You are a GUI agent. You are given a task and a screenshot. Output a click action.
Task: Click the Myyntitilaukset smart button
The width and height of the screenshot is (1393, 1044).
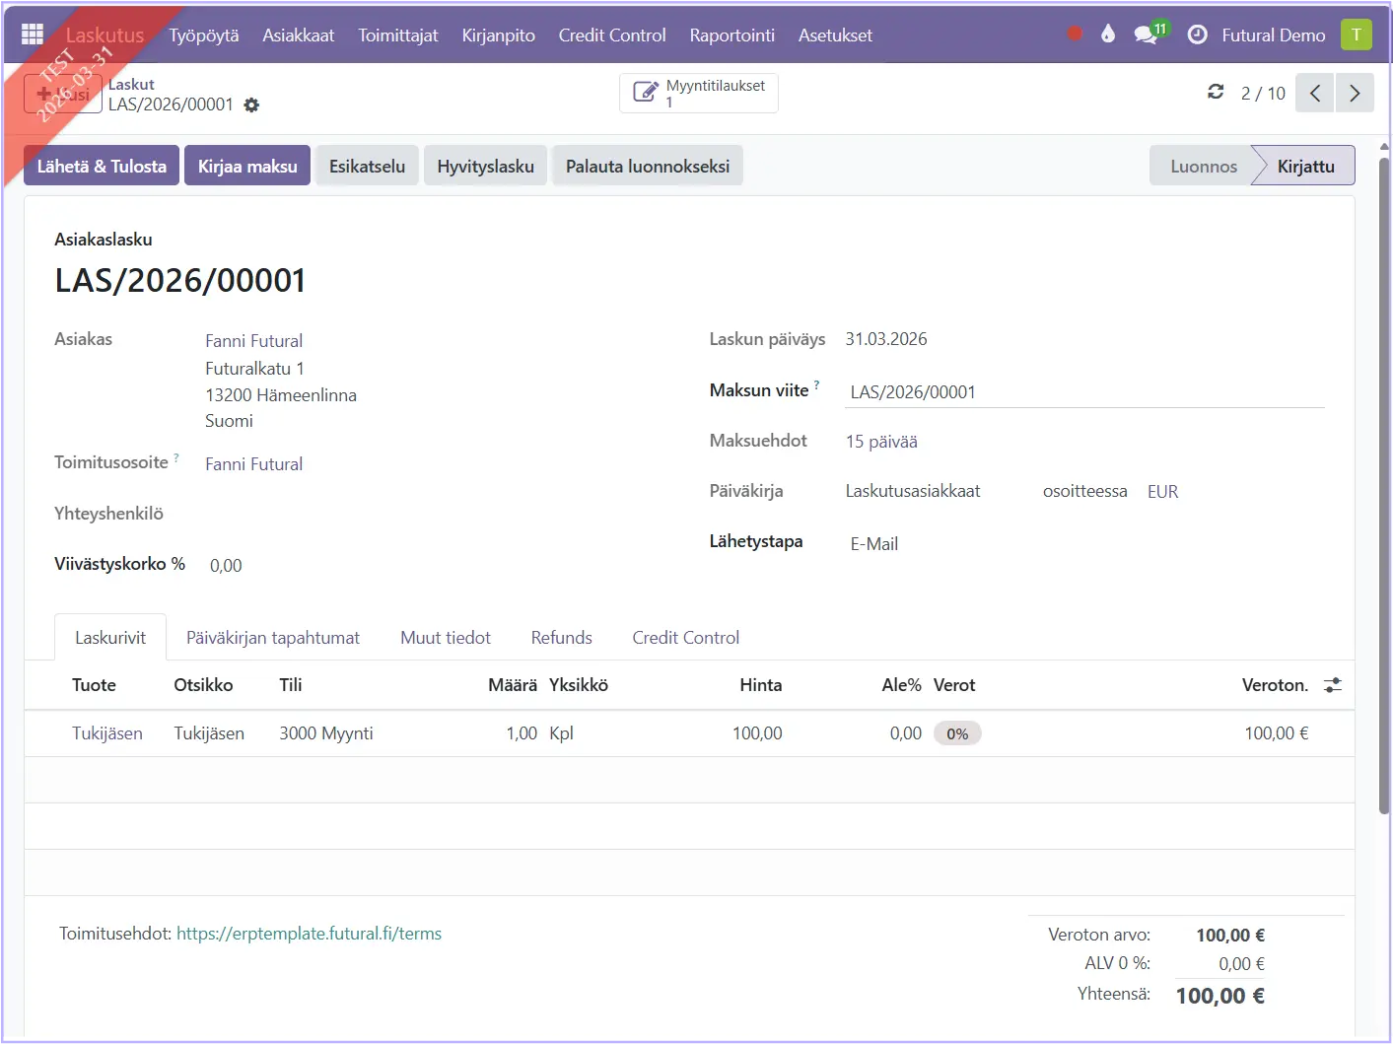click(698, 93)
